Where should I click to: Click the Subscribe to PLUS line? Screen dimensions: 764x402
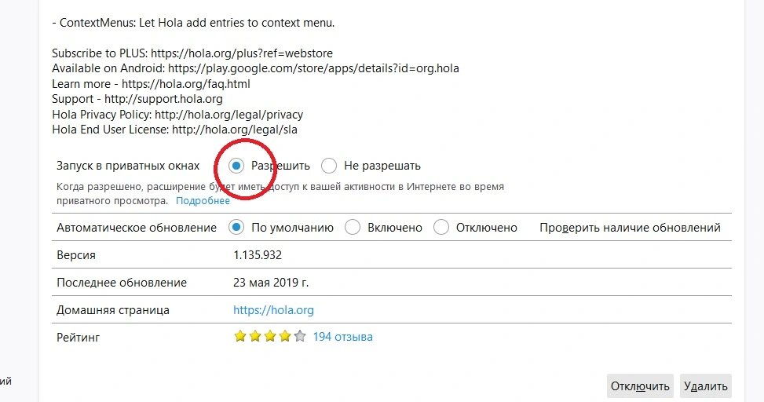[192, 53]
